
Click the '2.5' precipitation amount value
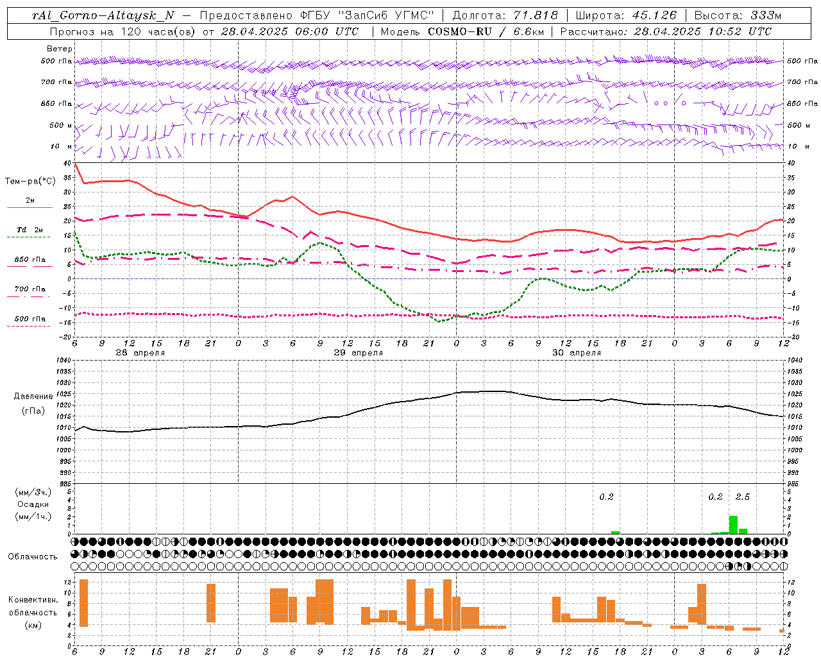click(x=742, y=497)
